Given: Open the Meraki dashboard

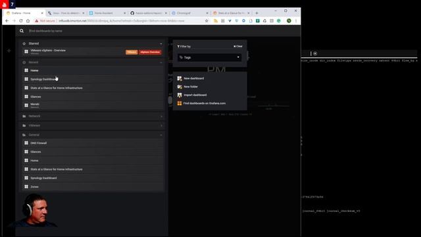Looking at the screenshot, I should [x=93, y=105].
